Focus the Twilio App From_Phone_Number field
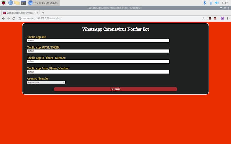The width and height of the screenshot is (231, 144). (x=98, y=72)
